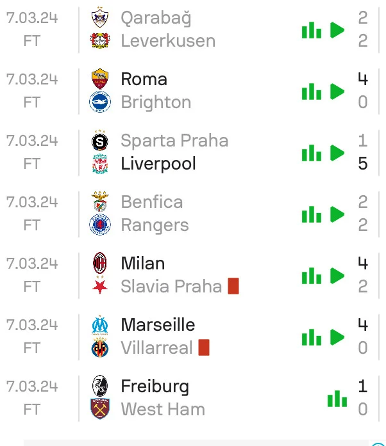The height and width of the screenshot is (446, 386).
Task: View Milan vs Slavia Praha statistics icon
Action: coord(312,276)
